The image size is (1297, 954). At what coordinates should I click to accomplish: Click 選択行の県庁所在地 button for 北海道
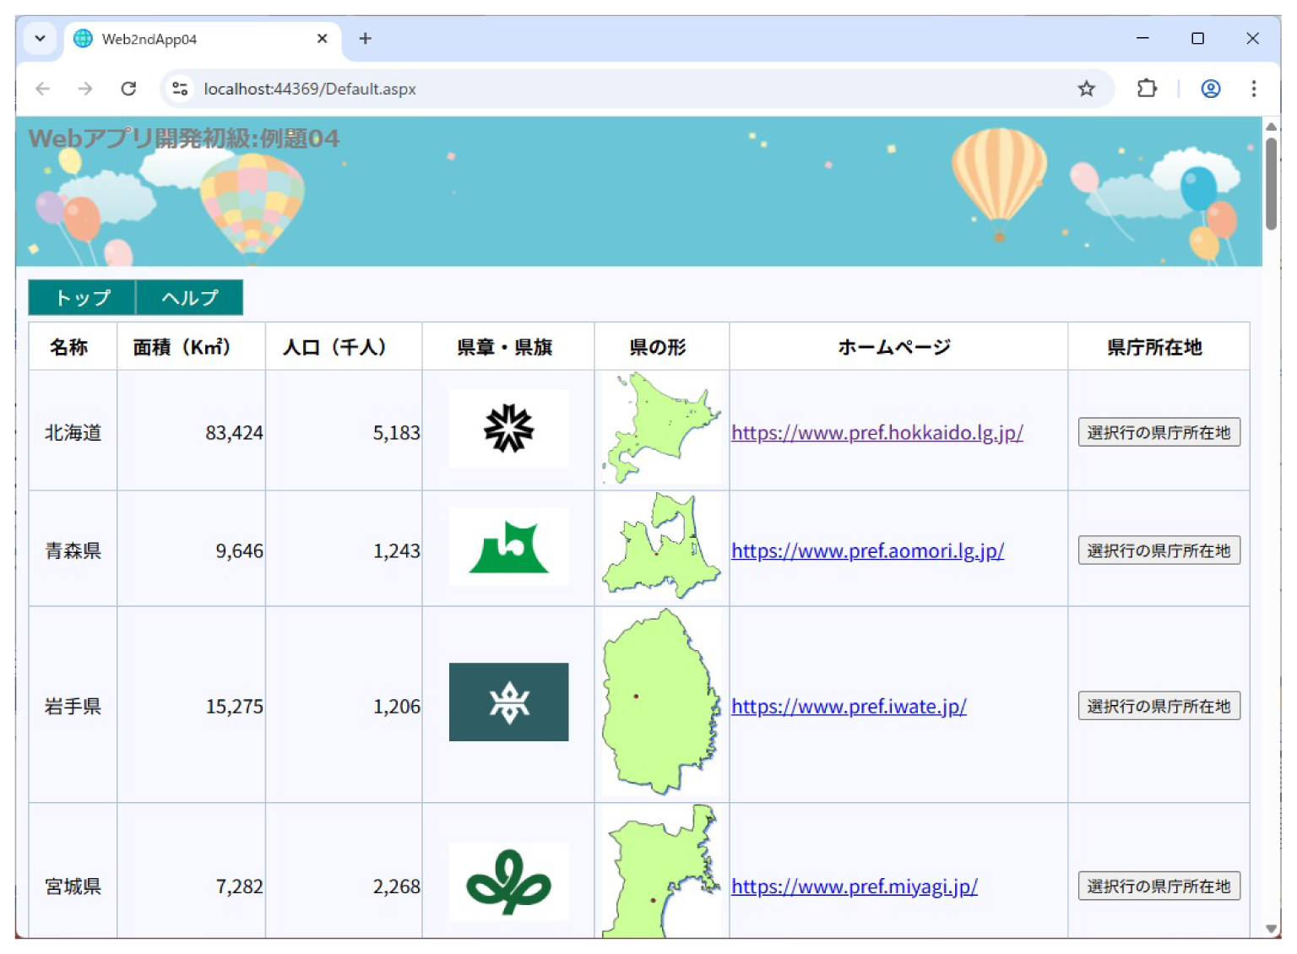pyautogui.click(x=1159, y=431)
